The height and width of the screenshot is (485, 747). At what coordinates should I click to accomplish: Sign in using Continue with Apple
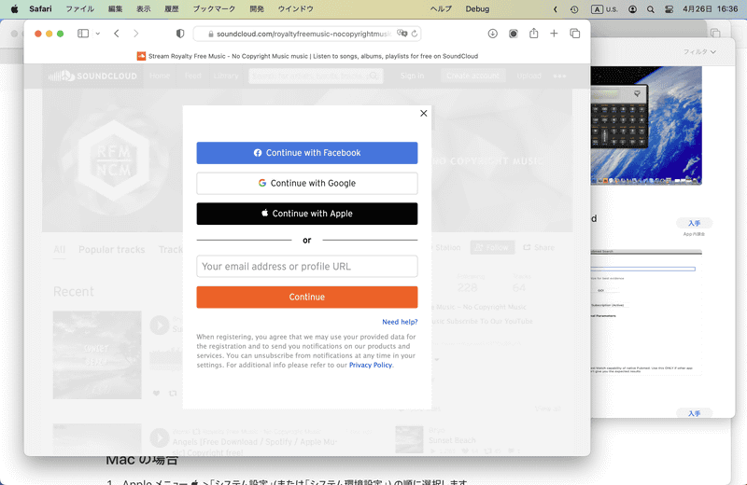coord(307,214)
